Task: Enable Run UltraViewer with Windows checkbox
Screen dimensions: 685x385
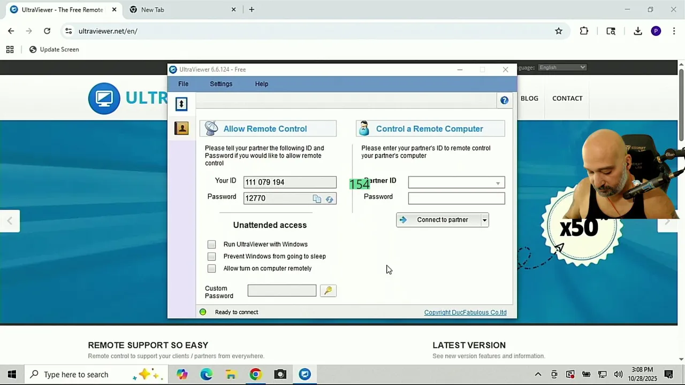Action: tap(212, 244)
